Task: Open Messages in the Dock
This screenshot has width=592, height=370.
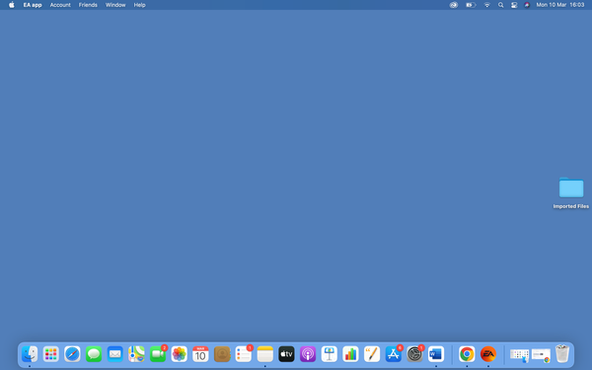Action: coord(94,354)
